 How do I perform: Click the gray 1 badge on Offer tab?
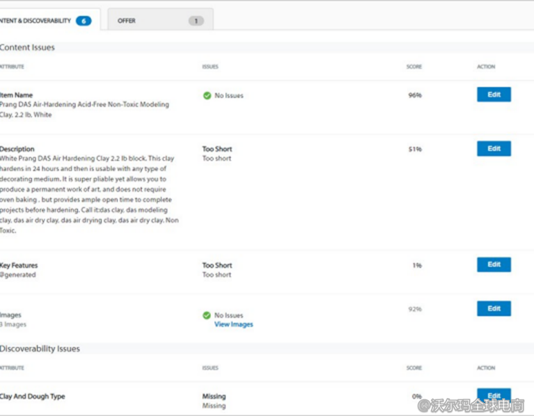tap(196, 21)
